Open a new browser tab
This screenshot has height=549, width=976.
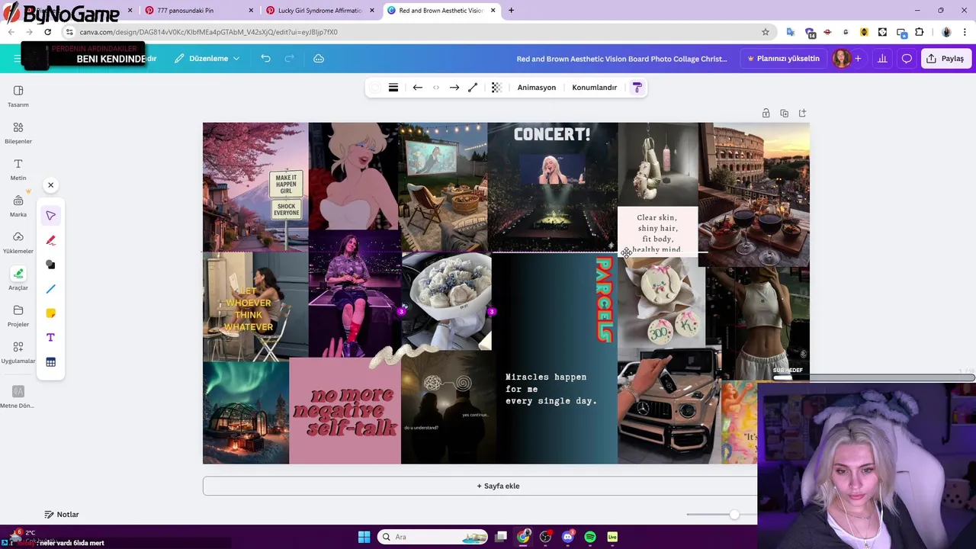point(511,11)
